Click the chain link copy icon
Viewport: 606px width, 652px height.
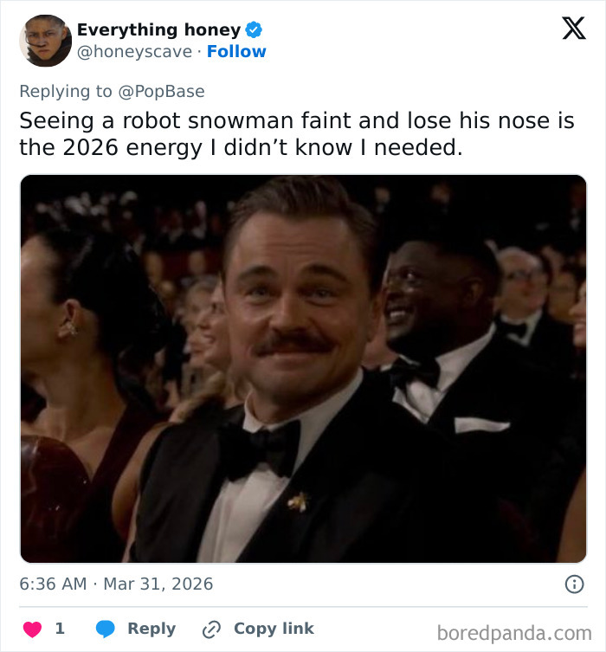click(212, 629)
